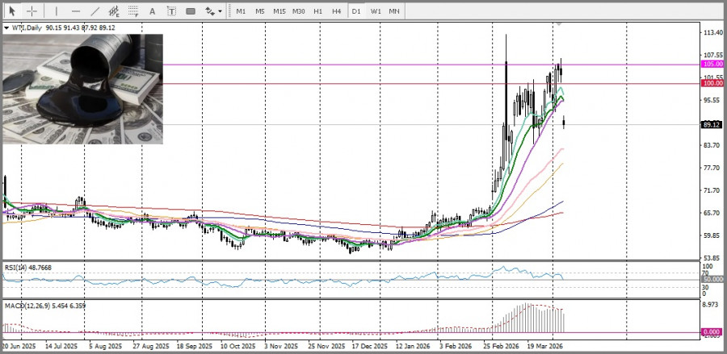727x354 pixels.
Task: Select the D1 timeframe tab
Action: tap(356, 11)
